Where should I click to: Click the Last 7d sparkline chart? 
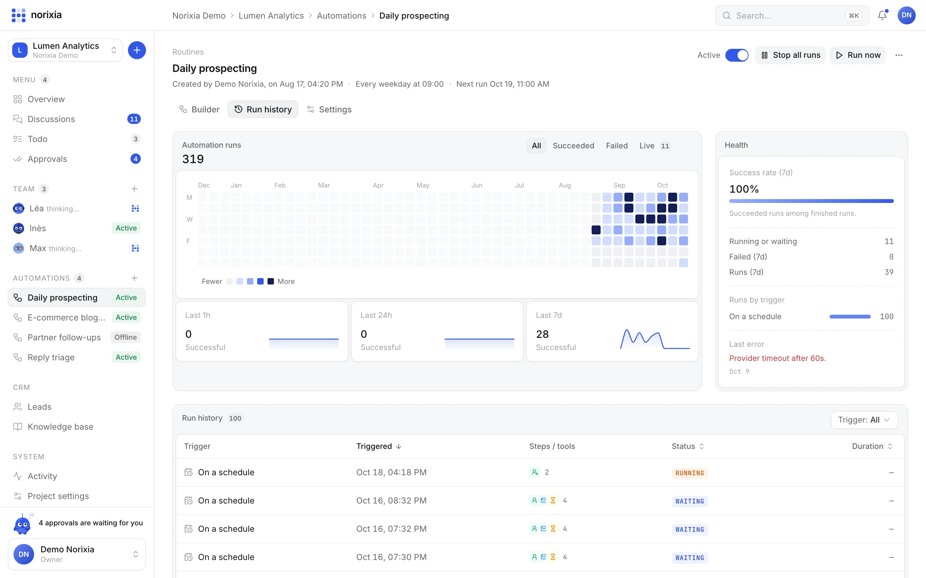pos(655,339)
